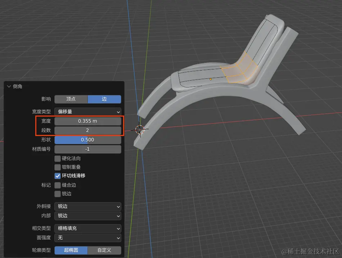
Task: Enable the 硬化法向 checkbox
Action: click(x=58, y=159)
